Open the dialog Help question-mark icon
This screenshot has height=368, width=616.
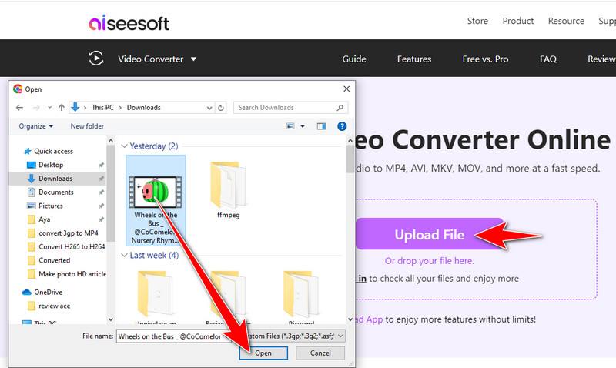click(x=342, y=126)
